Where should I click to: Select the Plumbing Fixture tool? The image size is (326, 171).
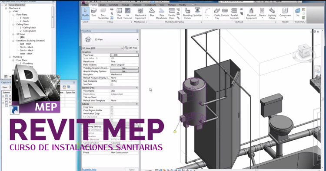tap(187, 13)
